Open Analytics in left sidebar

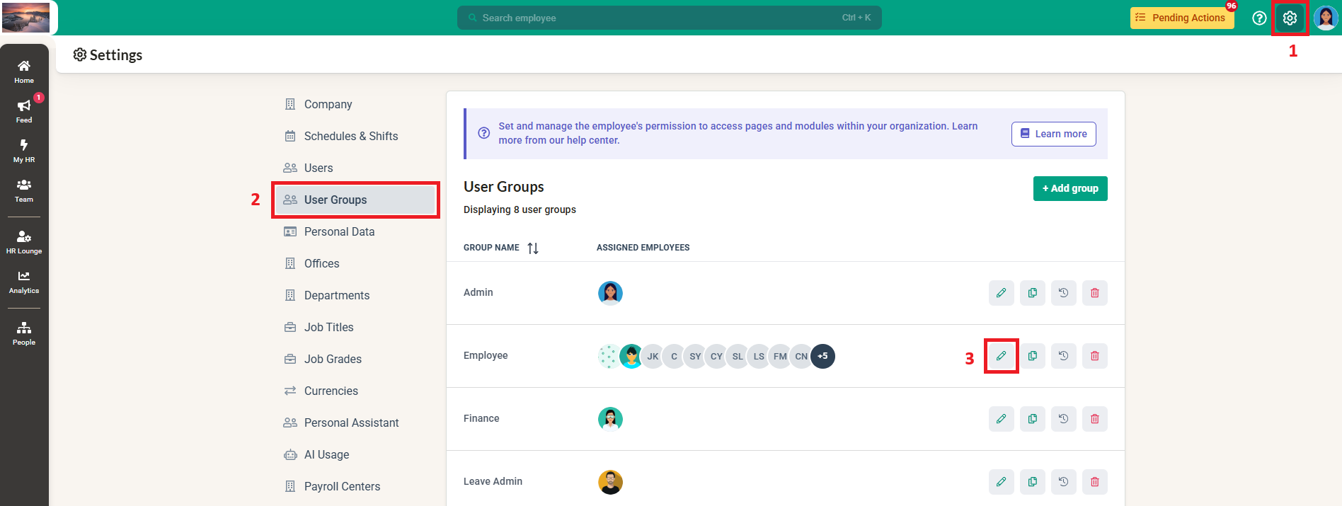tap(24, 282)
